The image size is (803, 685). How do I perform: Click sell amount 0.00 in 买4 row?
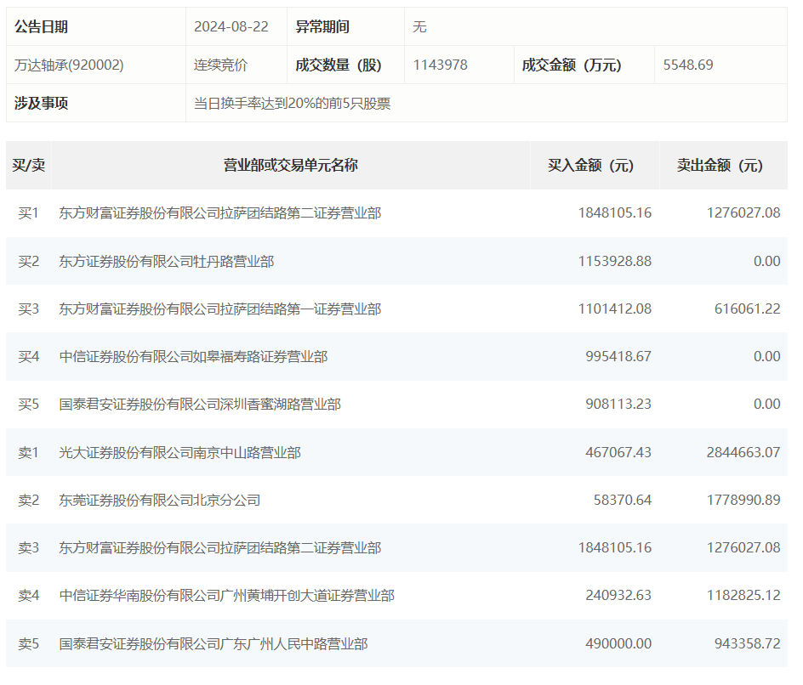766,356
